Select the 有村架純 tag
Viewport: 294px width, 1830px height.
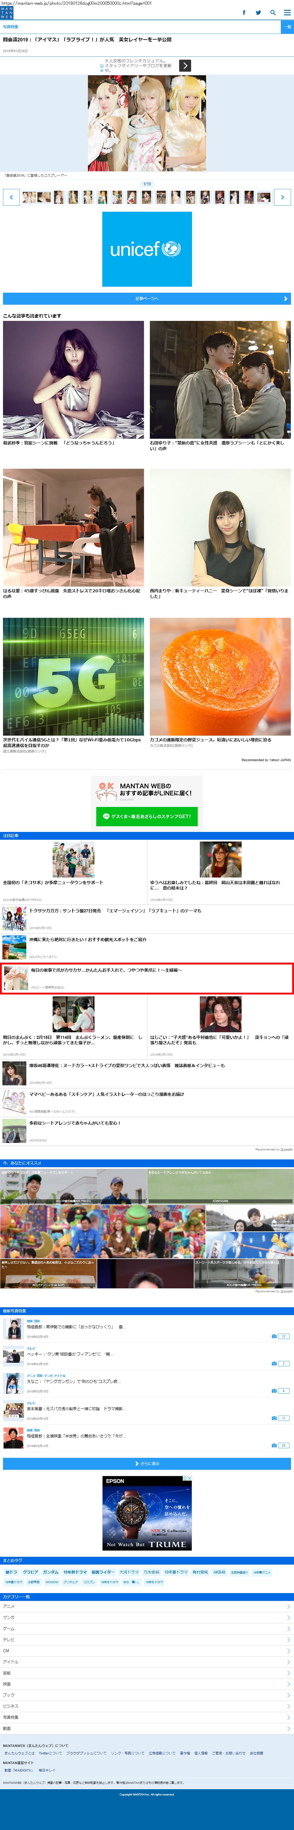200,1572
